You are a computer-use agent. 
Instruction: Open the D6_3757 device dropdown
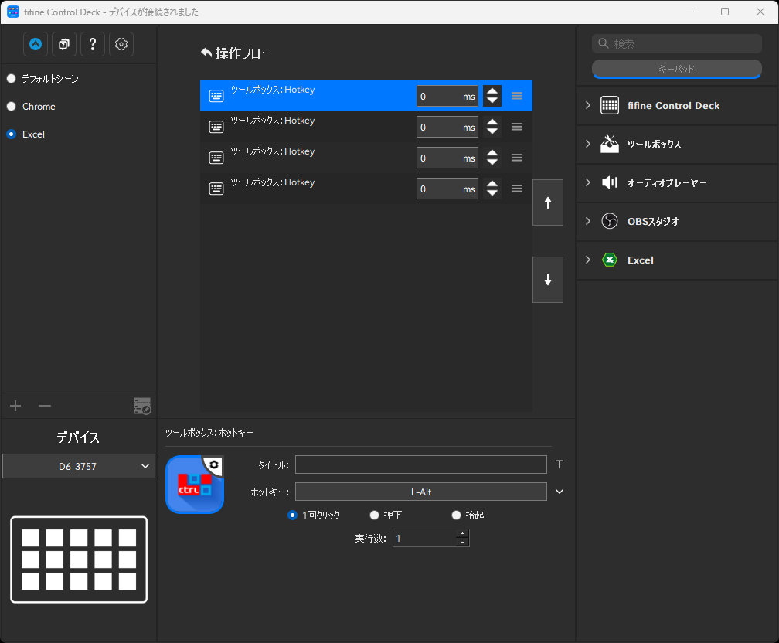point(78,466)
